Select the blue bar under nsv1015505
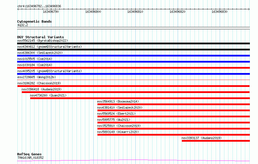Image resolution: width=258 pixels, height=164 pixels. pos(133,62)
